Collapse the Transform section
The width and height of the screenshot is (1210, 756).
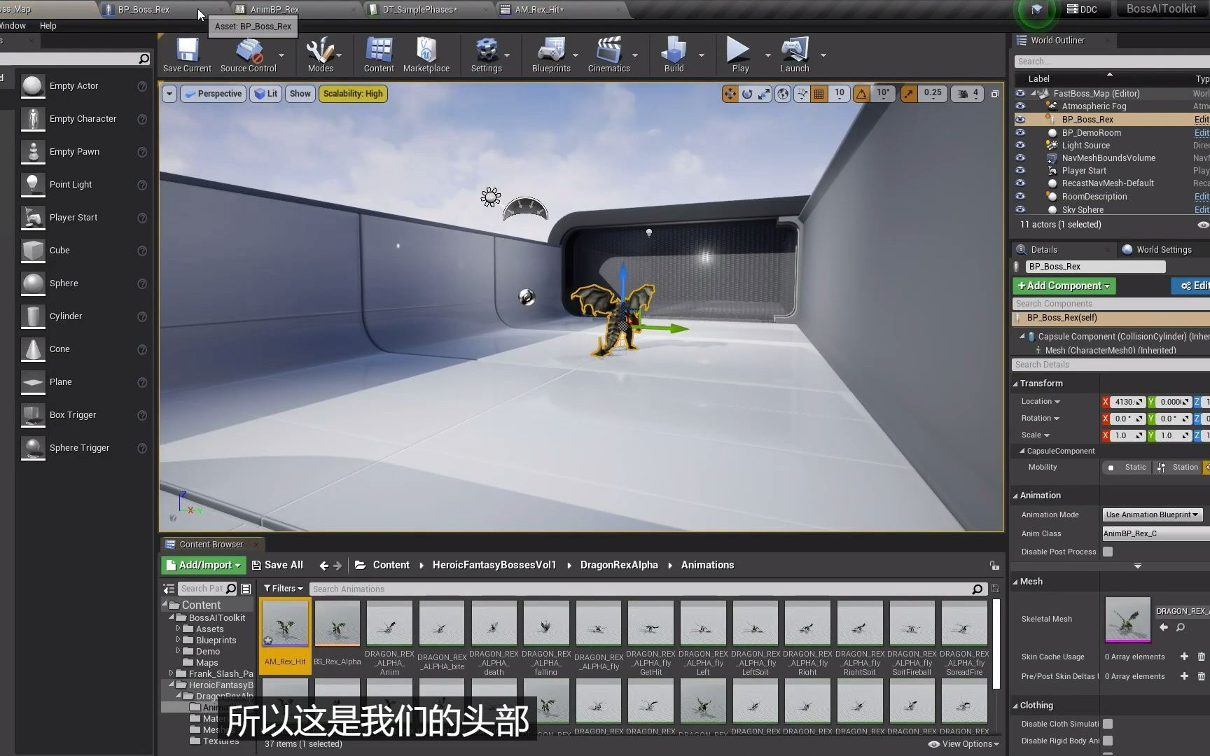tap(1015, 384)
